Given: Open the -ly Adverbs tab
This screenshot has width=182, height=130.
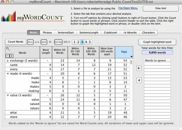Looking at the screenshot, I should coord(130,33).
